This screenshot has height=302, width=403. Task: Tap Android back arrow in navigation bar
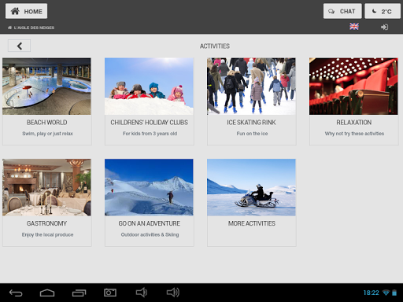click(x=16, y=293)
